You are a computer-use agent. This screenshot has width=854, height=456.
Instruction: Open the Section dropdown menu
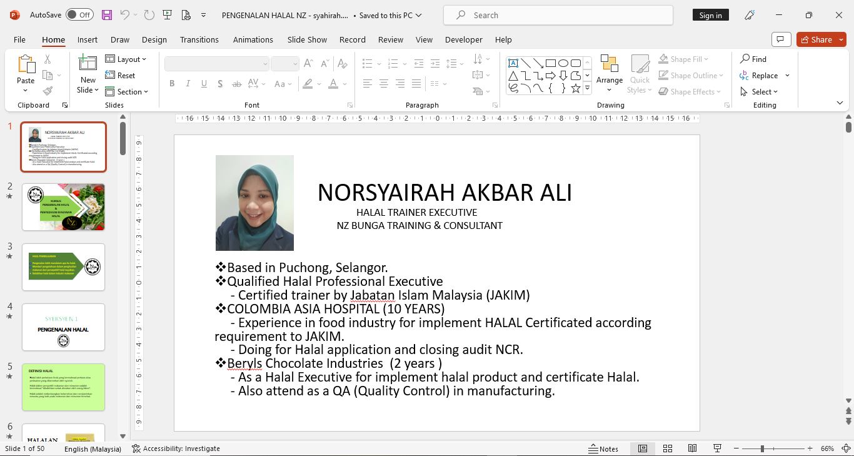(x=127, y=91)
